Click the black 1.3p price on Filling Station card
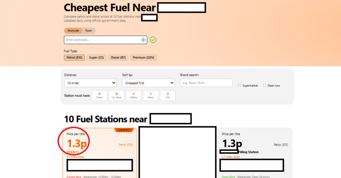 (232, 143)
